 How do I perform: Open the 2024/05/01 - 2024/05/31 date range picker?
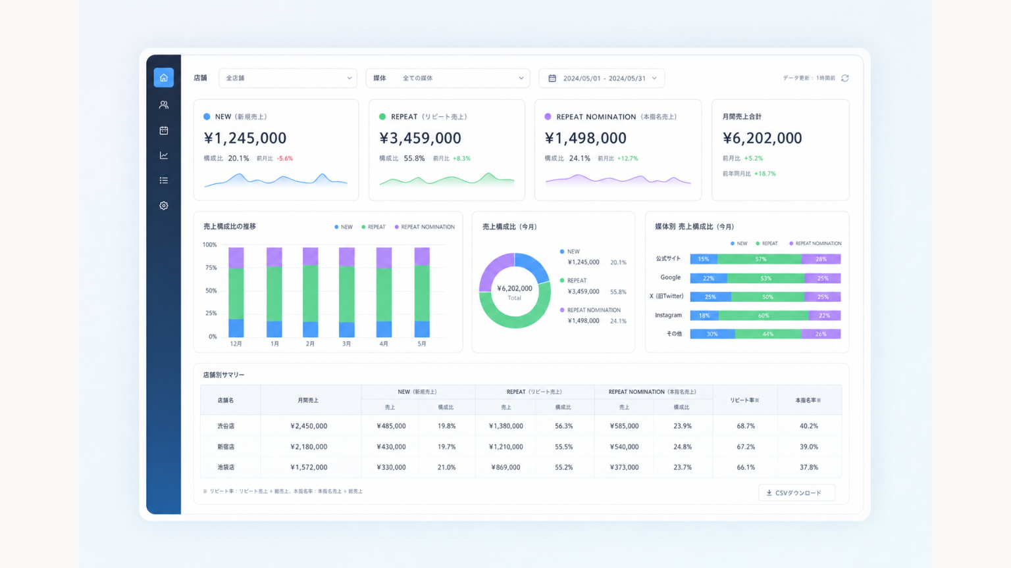(602, 78)
